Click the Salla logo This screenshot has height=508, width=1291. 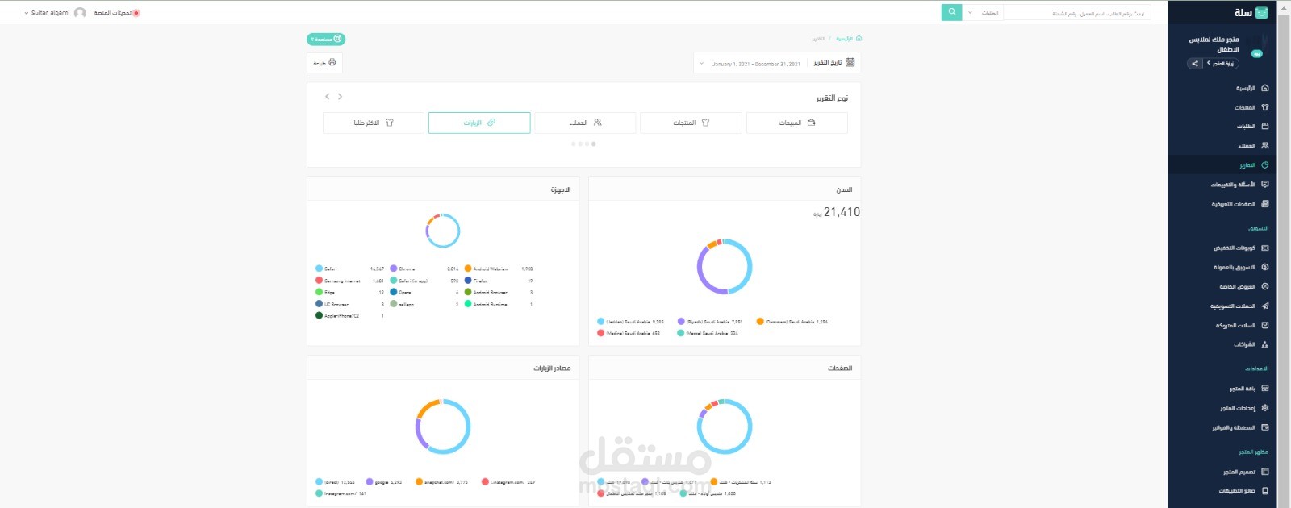pyautogui.click(x=1251, y=12)
